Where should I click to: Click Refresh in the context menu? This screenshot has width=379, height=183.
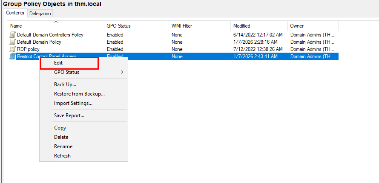(62, 156)
